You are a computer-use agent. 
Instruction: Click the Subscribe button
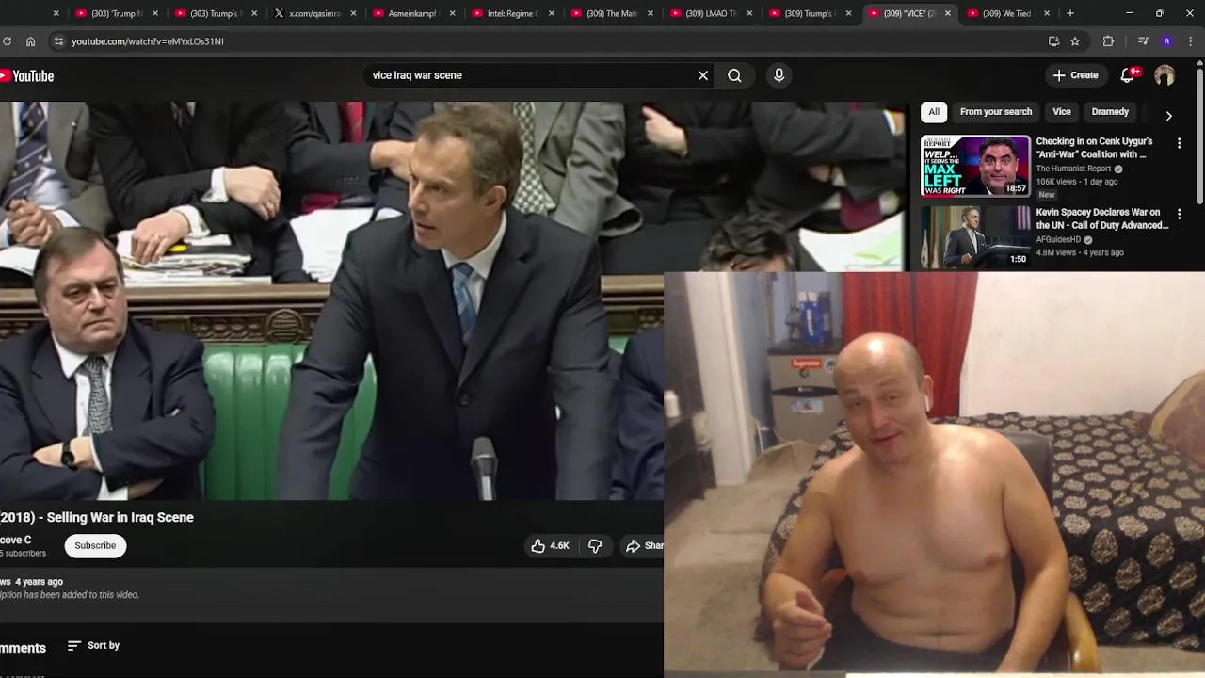click(95, 545)
